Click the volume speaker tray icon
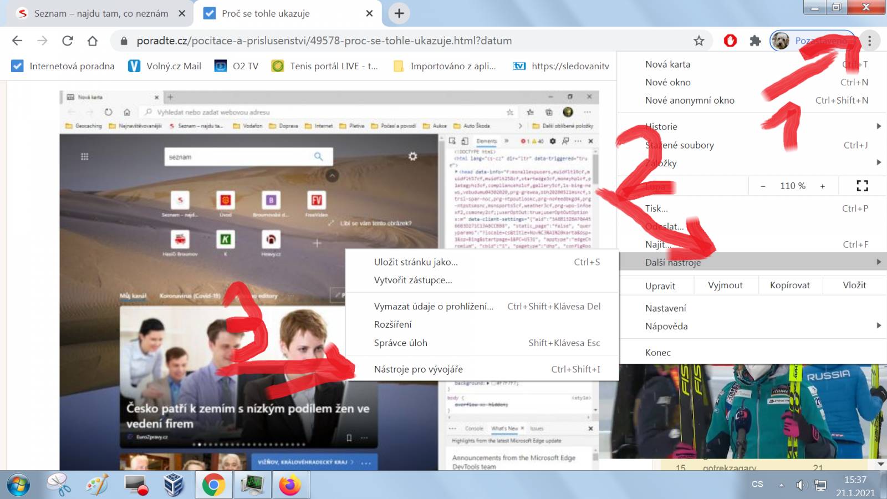 [801, 485]
